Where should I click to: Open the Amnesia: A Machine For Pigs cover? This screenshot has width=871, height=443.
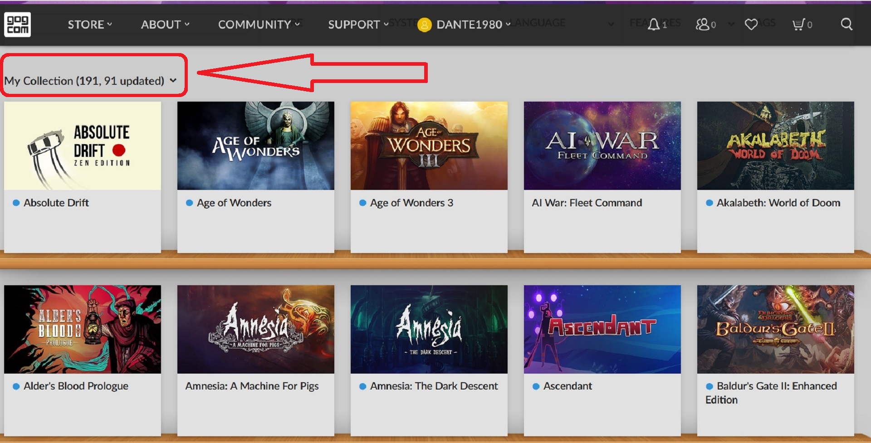pyautogui.click(x=256, y=329)
